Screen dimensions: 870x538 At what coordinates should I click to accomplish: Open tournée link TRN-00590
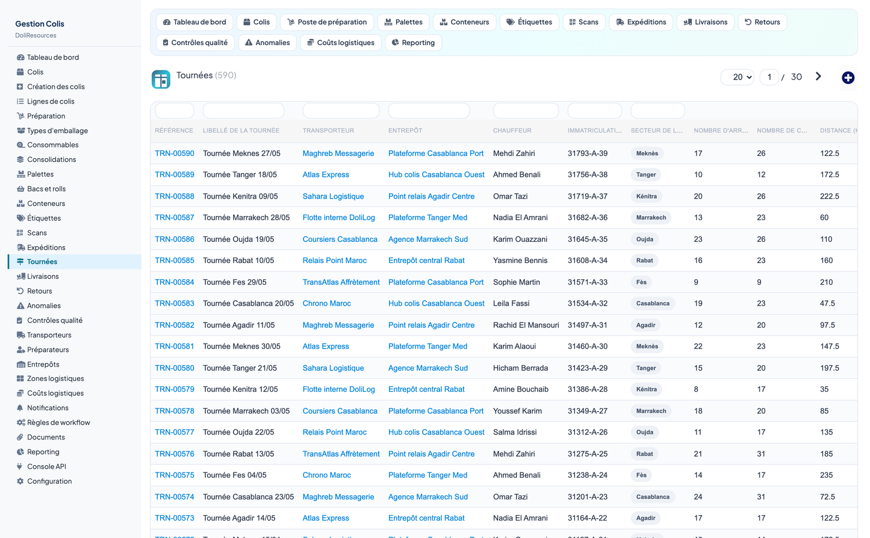(175, 153)
